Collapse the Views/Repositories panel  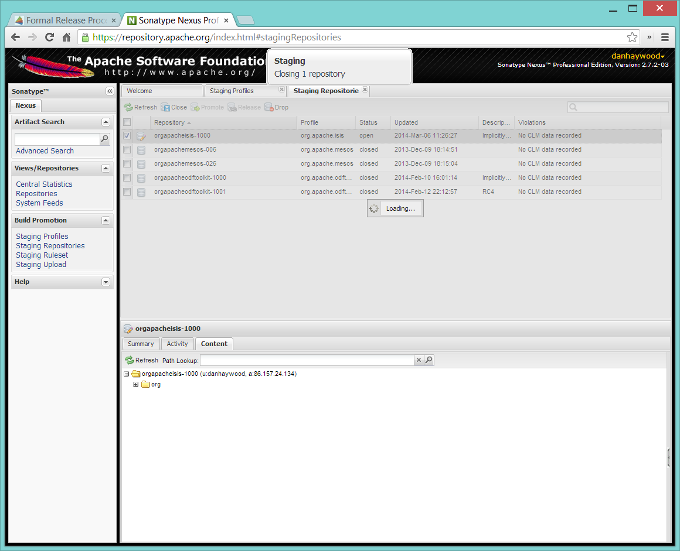(106, 168)
